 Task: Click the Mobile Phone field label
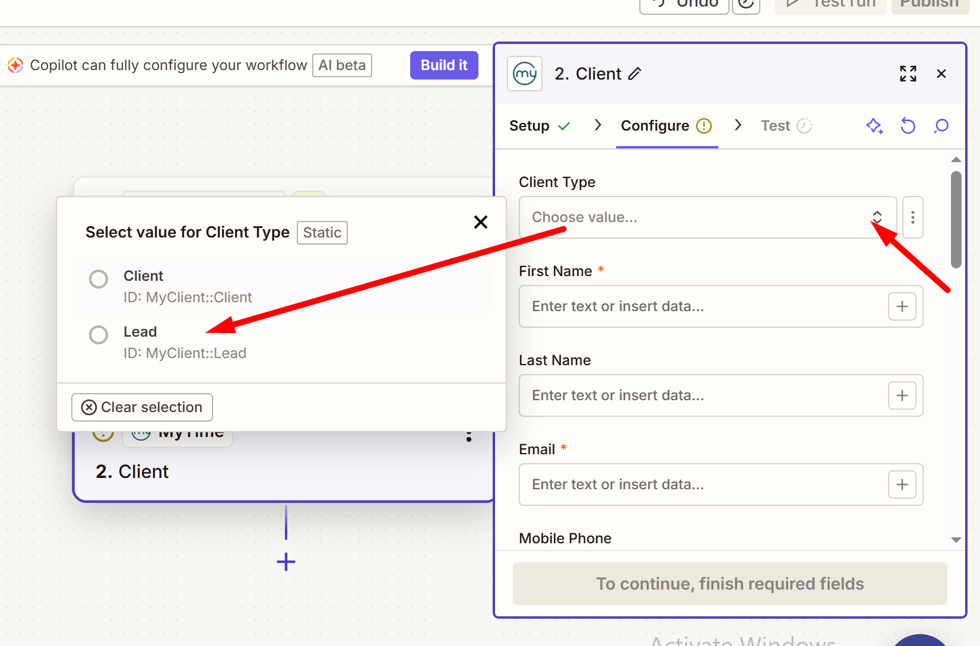coord(565,539)
